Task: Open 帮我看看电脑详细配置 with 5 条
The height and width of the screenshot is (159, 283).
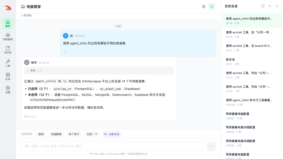Action: click(252, 129)
